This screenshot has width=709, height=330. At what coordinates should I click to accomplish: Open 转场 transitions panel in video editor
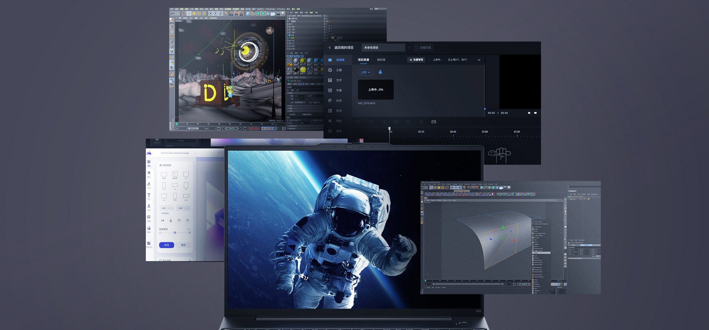click(335, 111)
